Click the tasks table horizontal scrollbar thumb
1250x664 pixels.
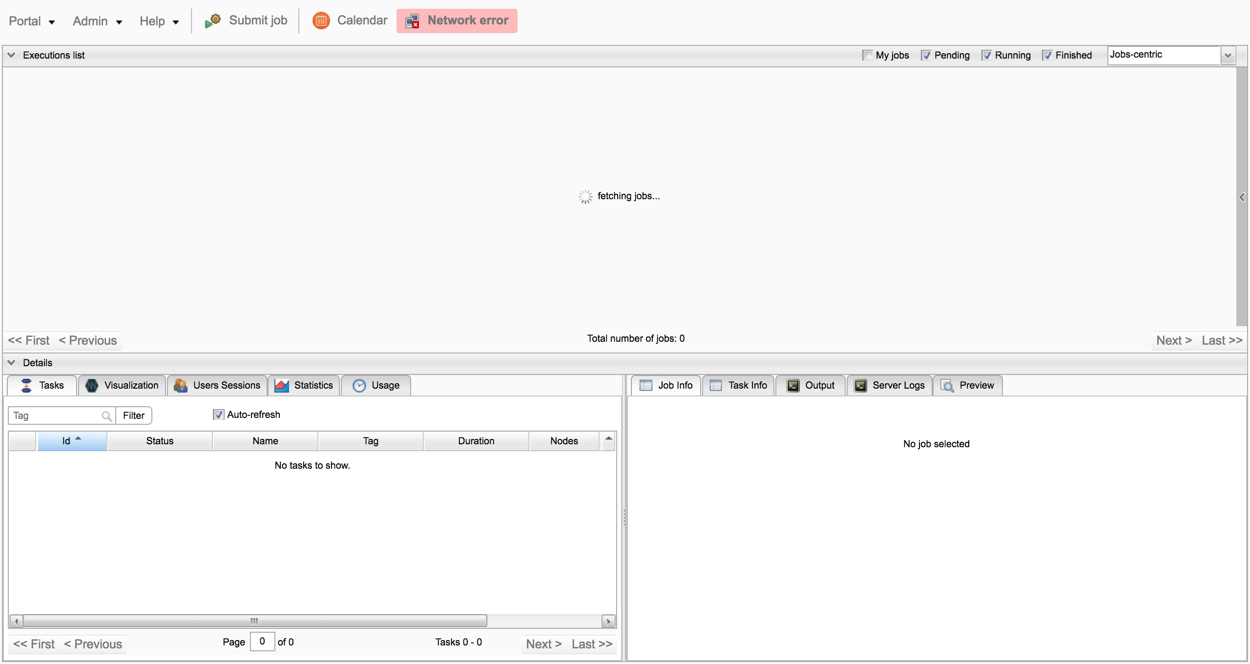pyautogui.click(x=254, y=621)
